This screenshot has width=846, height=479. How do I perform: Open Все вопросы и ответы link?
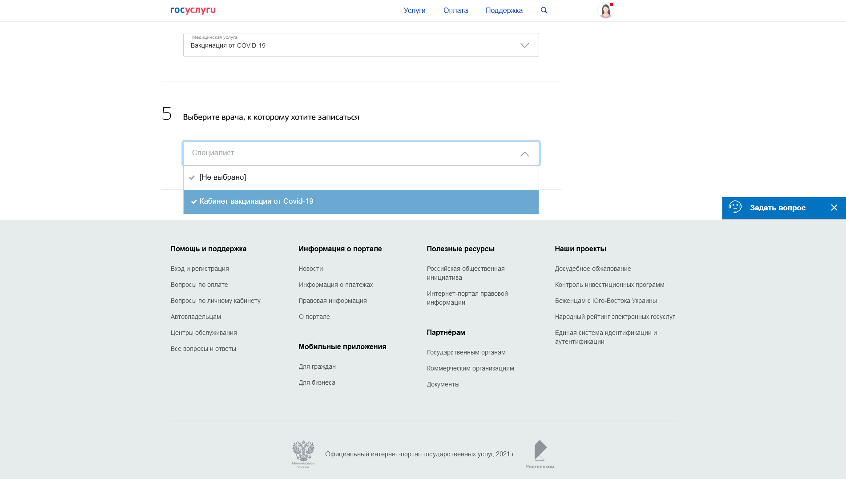point(203,349)
